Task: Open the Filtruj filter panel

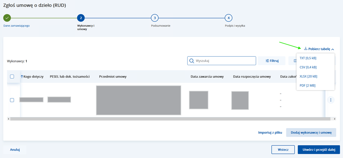Action: (272, 61)
